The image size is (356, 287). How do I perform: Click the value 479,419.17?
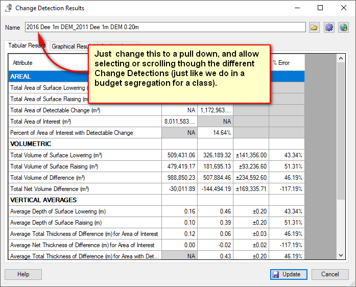pyautogui.click(x=180, y=166)
